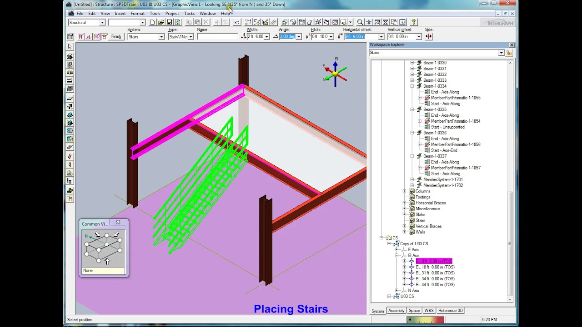The width and height of the screenshot is (582, 327).
Task: Collapse the El Axis tree node
Action: pyautogui.click(x=396, y=255)
